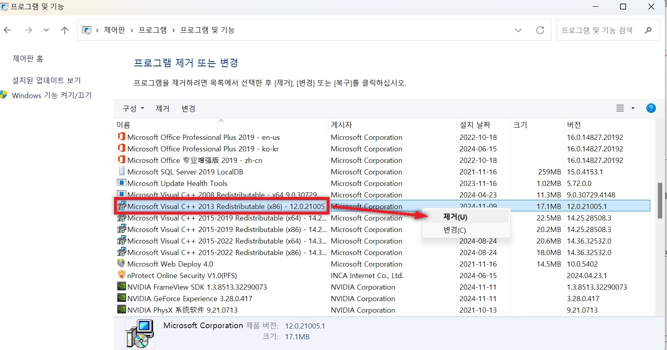This screenshot has width=667, height=350.
Task: Select Microsoft Update Health Tools name
Action: click(x=177, y=184)
